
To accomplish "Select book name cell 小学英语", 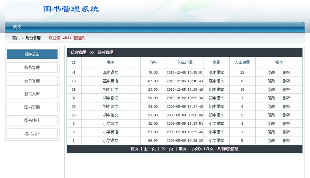I will click(111, 132).
